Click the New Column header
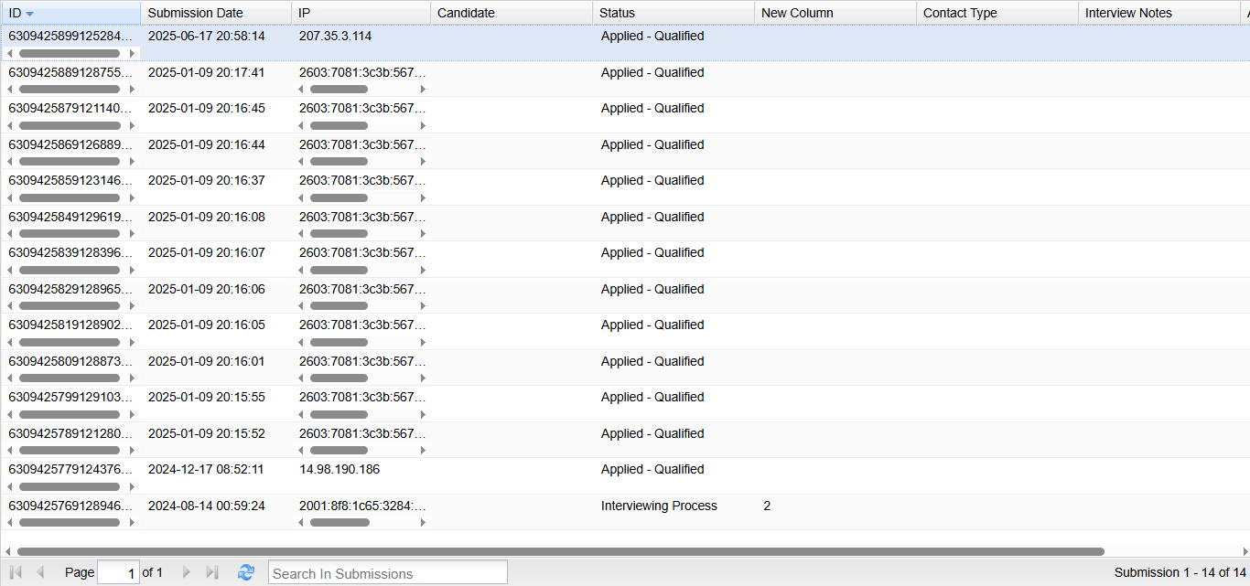This screenshot has height=586, width=1250. [x=797, y=13]
